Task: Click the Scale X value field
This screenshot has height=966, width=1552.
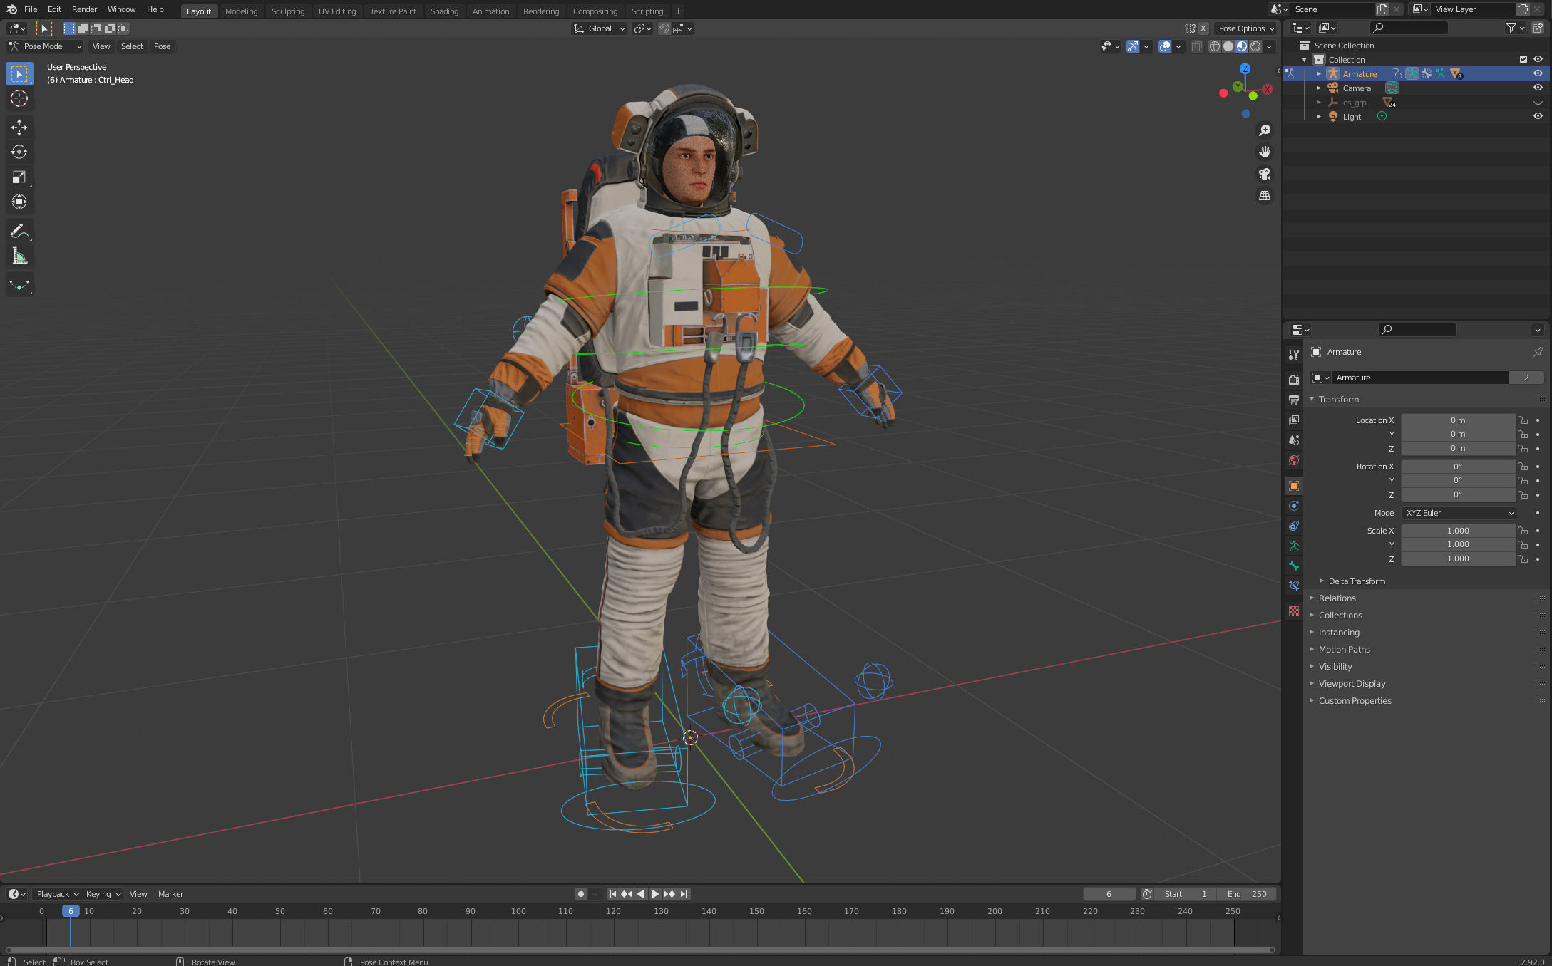Action: point(1458,531)
